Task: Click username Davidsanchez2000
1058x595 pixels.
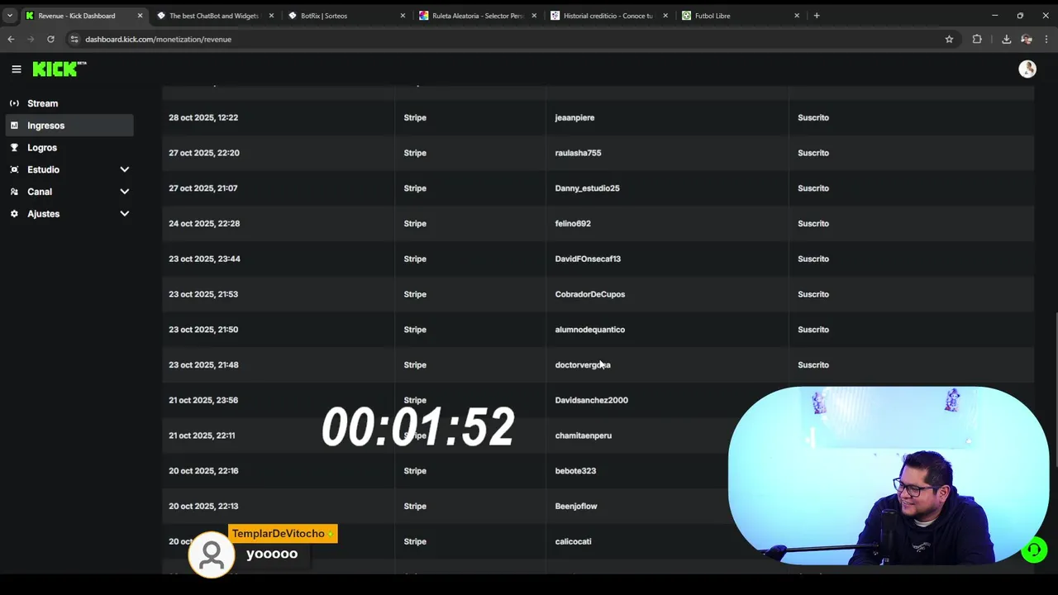Action: click(592, 400)
